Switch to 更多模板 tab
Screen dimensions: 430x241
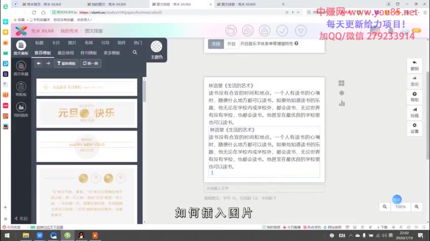coord(112,53)
